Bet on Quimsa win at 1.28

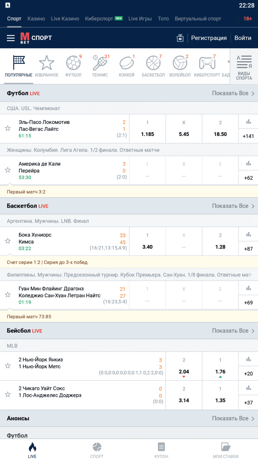coord(220,241)
